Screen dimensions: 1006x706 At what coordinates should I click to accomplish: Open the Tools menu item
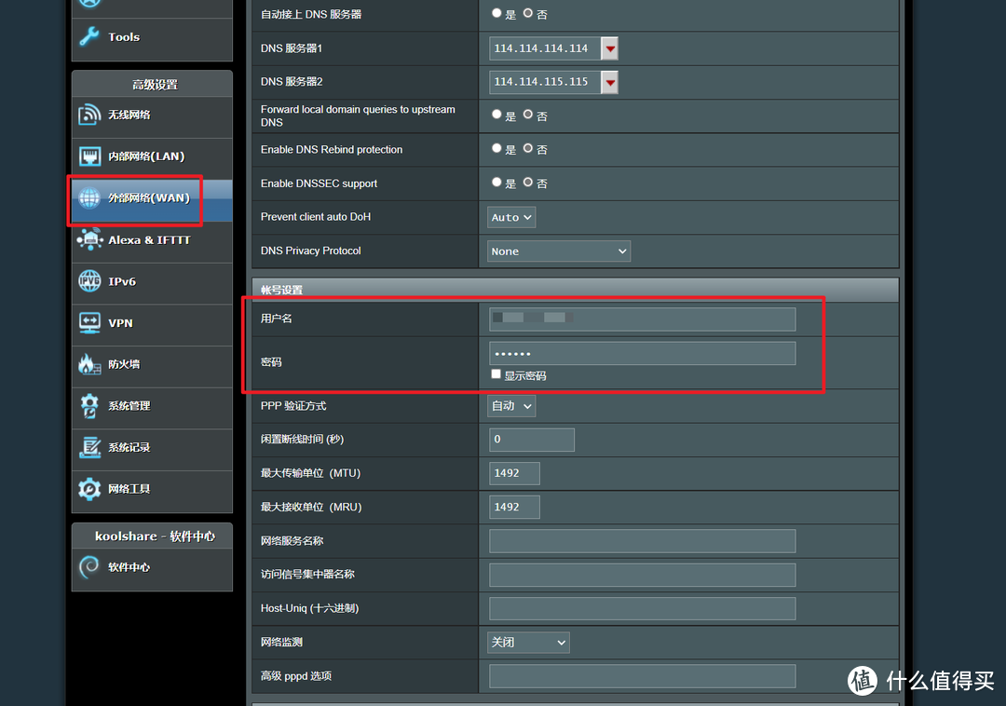click(x=152, y=38)
